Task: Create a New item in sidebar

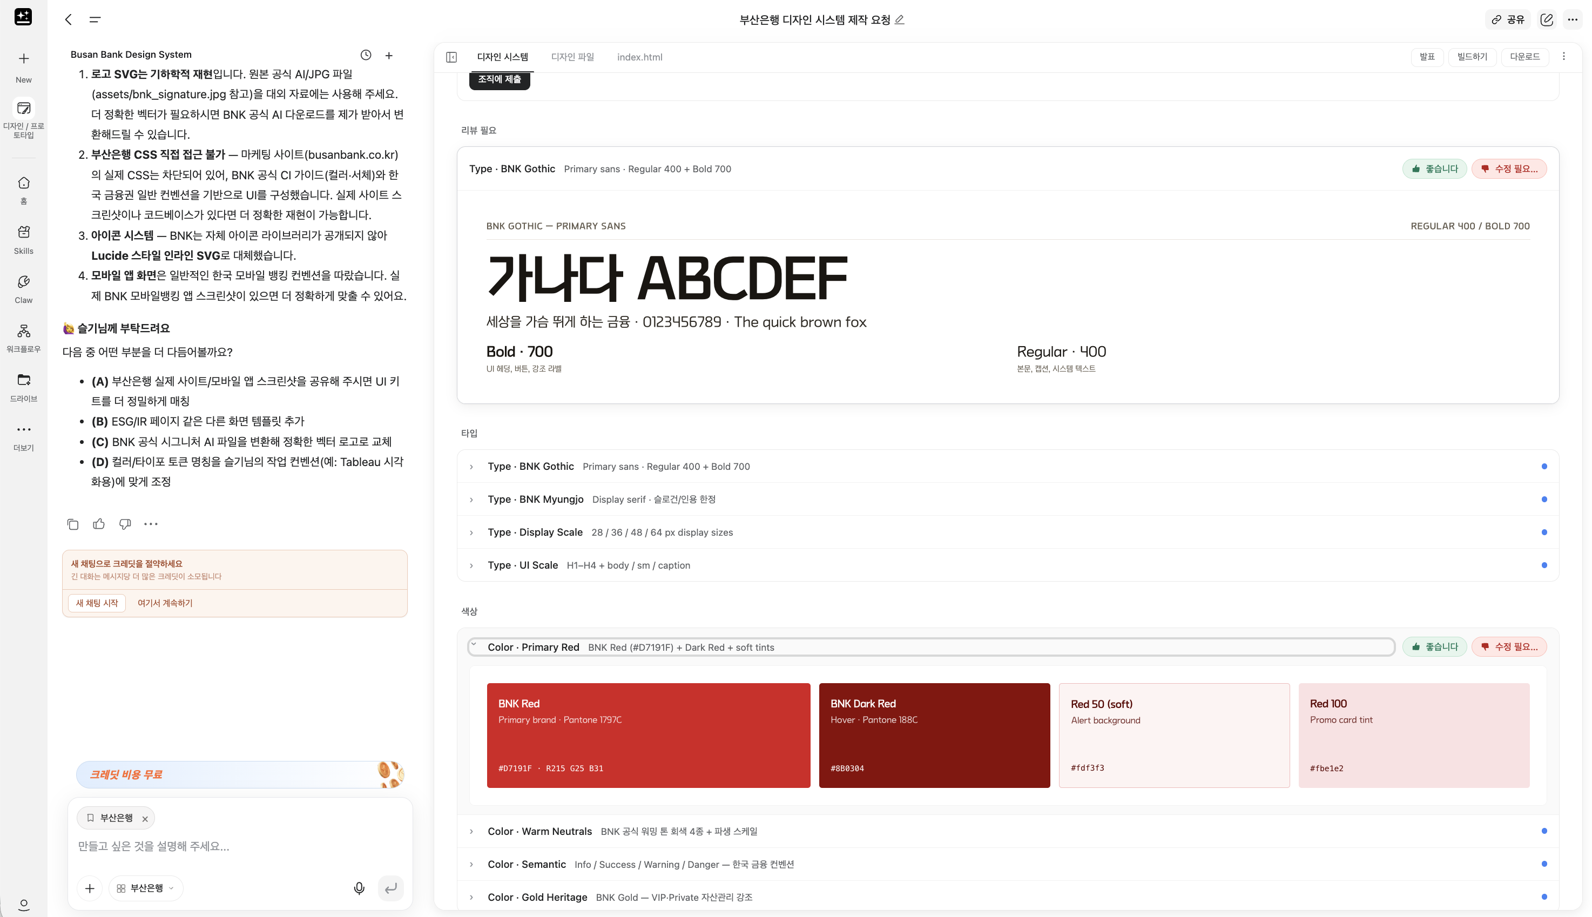Action: (x=23, y=67)
